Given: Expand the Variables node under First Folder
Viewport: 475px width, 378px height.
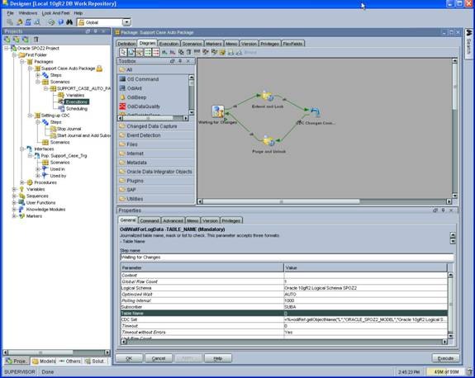Looking at the screenshot, I should pos(14,189).
